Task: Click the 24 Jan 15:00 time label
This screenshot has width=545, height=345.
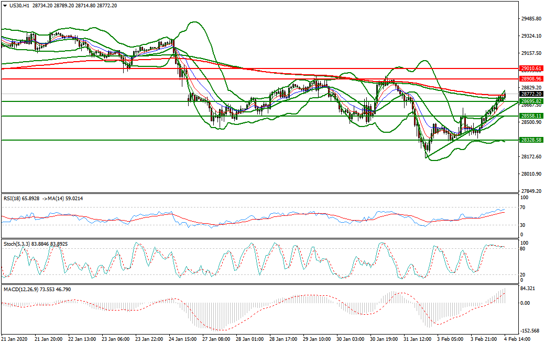Action: 183,339
